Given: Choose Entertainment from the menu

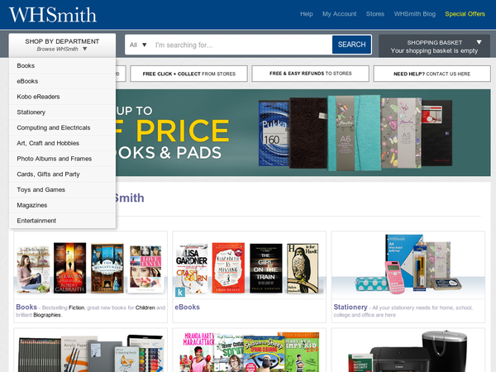Looking at the screenshot, I should point(62,221).
